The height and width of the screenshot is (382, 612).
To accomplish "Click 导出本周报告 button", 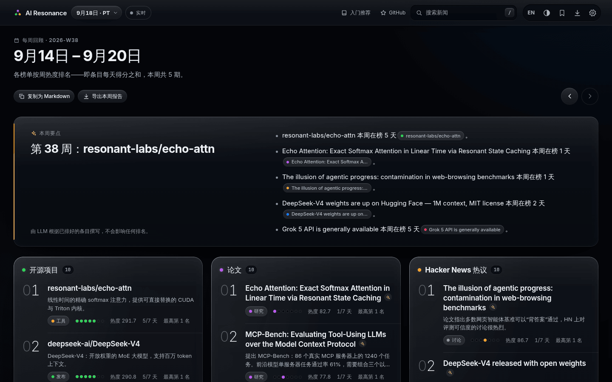I will pos(102,96).
